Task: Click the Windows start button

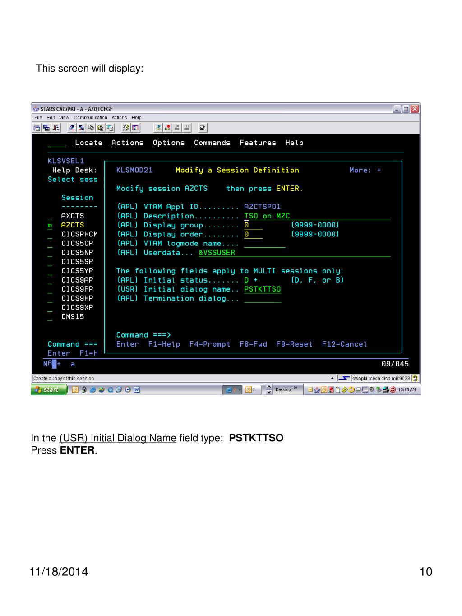Action: [x=49, y=390]
